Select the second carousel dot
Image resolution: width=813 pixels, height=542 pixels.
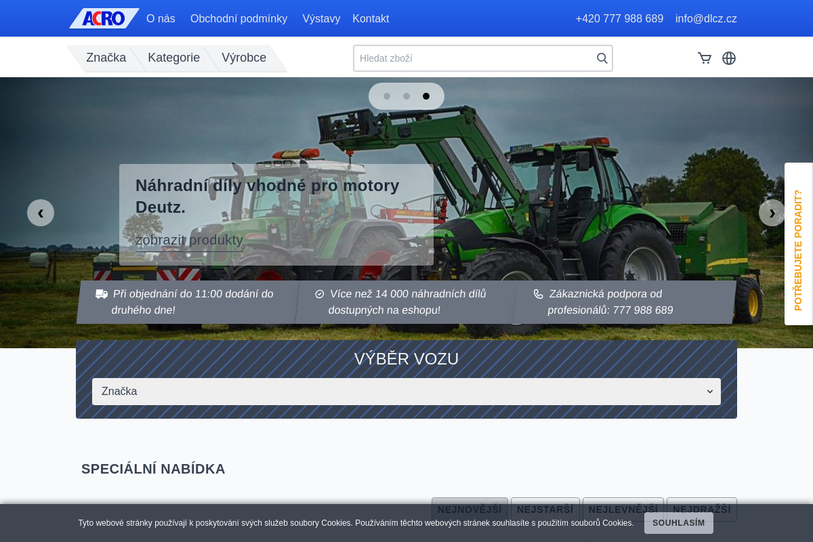(406, 96)
